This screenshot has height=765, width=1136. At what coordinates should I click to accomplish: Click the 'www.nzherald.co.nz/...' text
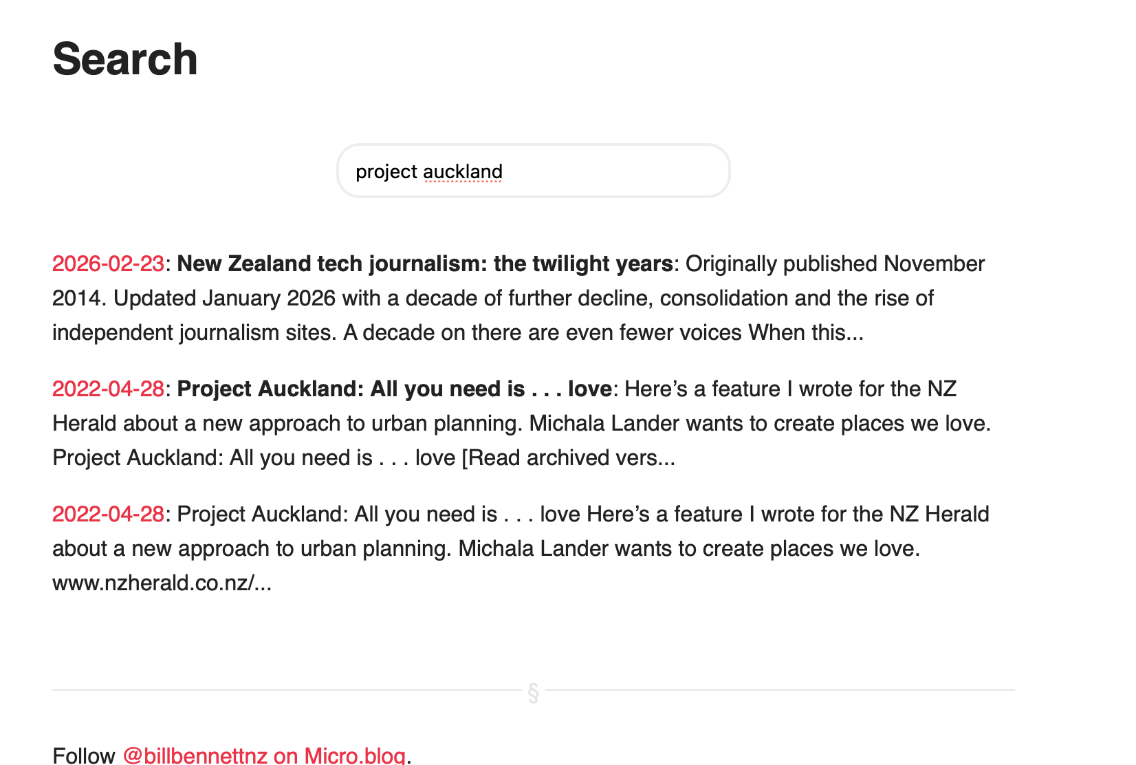point(162,583)
